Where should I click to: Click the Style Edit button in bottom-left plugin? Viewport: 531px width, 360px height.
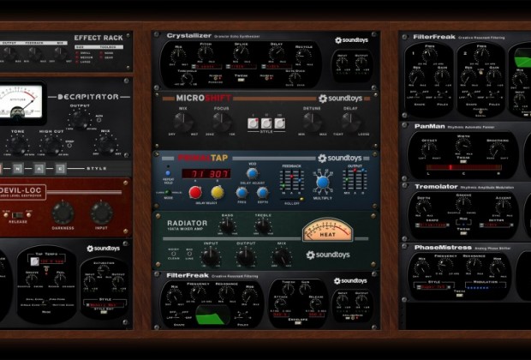click(104, 312)
